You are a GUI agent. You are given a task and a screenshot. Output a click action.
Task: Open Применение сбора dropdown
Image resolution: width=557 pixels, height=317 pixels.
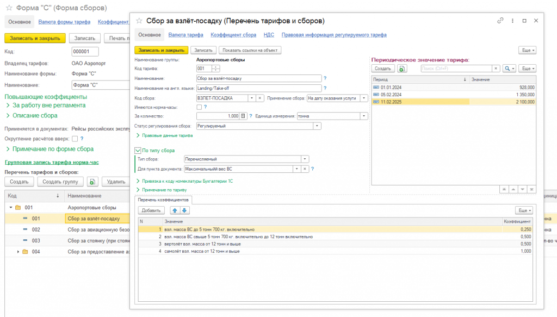[364, 98]
